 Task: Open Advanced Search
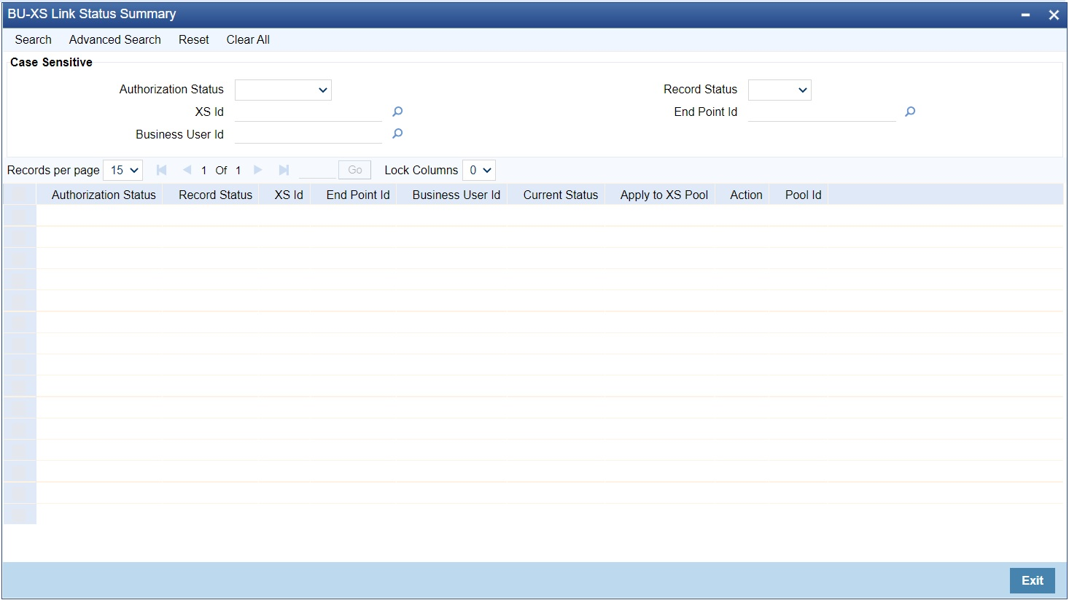tap(115, 39)
